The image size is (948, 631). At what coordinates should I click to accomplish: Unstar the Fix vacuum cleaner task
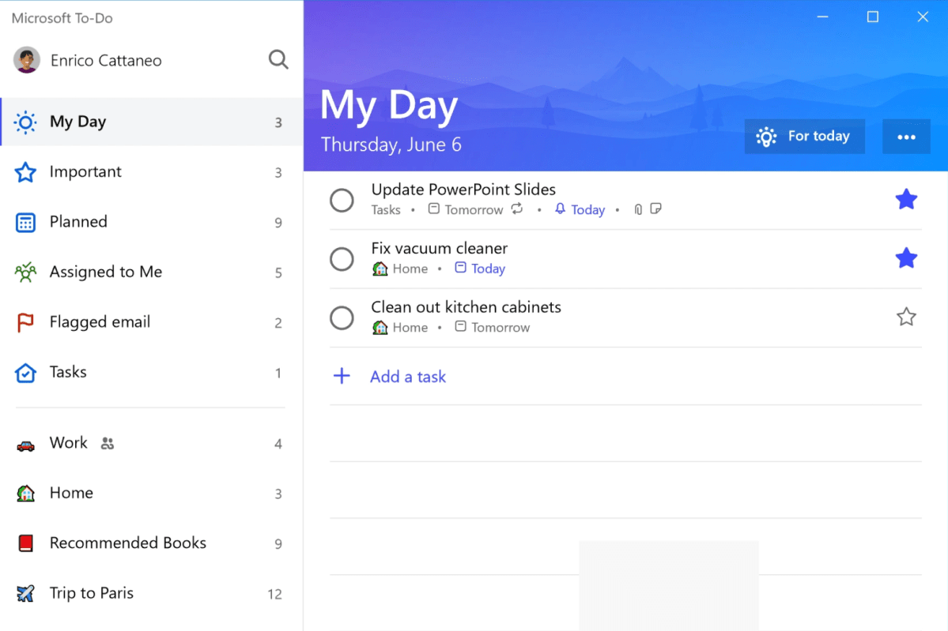coord(906,258)
